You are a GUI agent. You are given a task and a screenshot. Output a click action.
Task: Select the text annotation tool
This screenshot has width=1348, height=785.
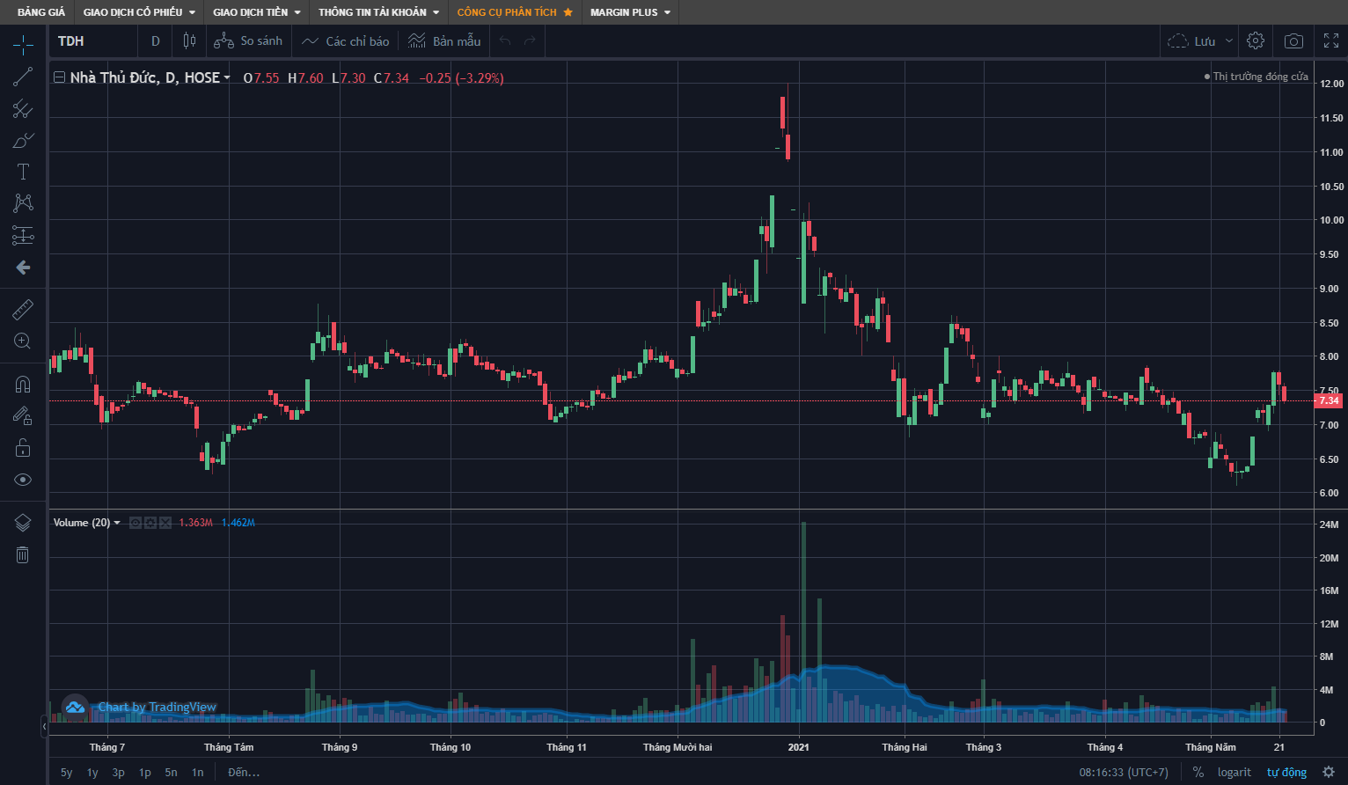(x=23, y=172)
